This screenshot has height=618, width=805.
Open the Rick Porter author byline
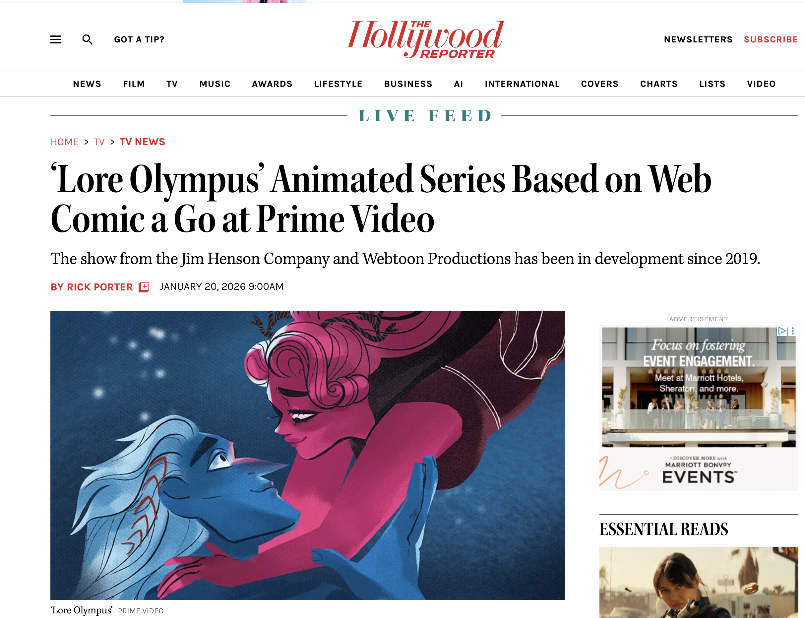pyautogui.click(x=92, y=287)
